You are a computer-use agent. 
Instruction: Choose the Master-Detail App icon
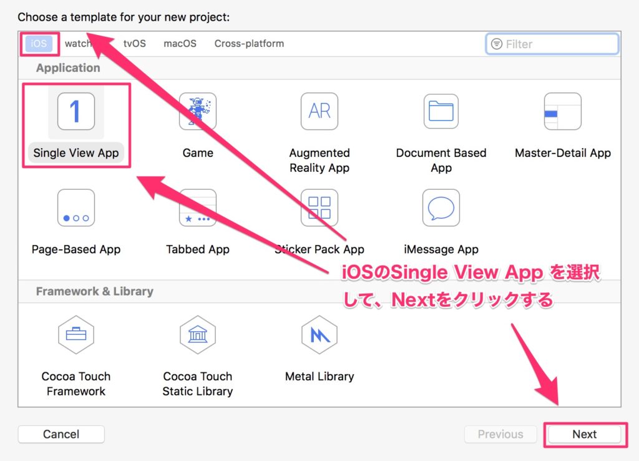563,111
